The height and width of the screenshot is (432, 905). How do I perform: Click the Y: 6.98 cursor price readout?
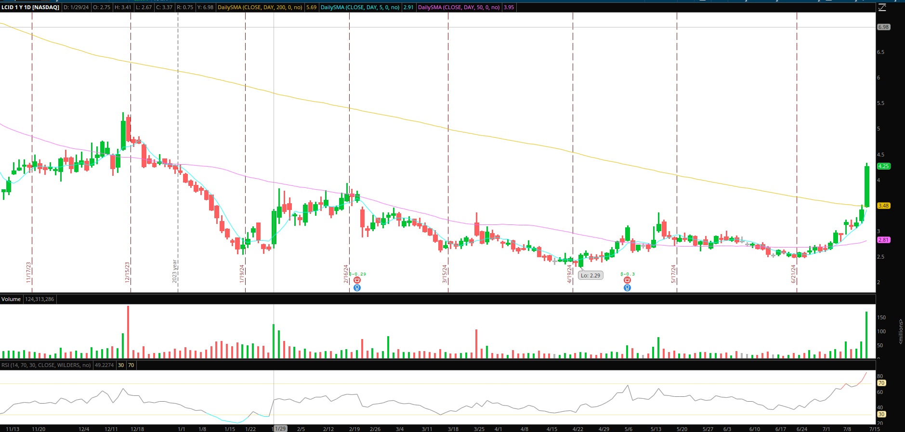click(206, 7)
